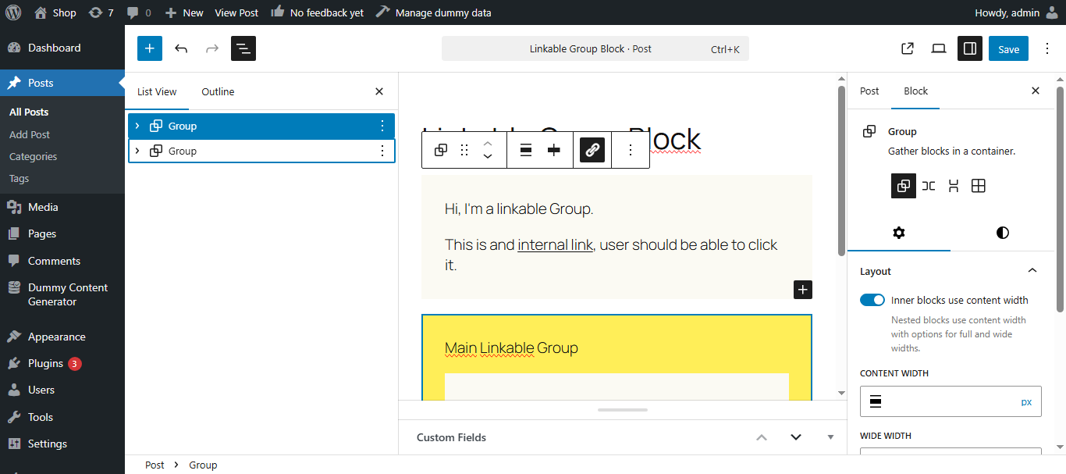Screen dimensions: 1066x474
Task: Toggle the Settings sidebar panel button
Action: 970,48
